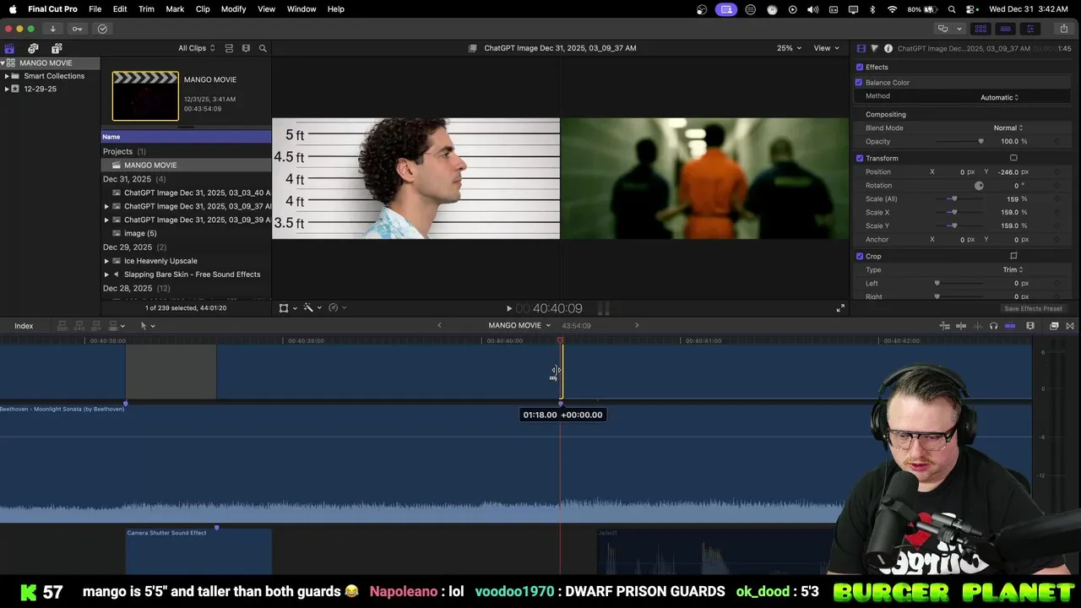Show or hide the Timeline panel
The width and height of the screenshot is (1081, 608).
coord(1005,29)
